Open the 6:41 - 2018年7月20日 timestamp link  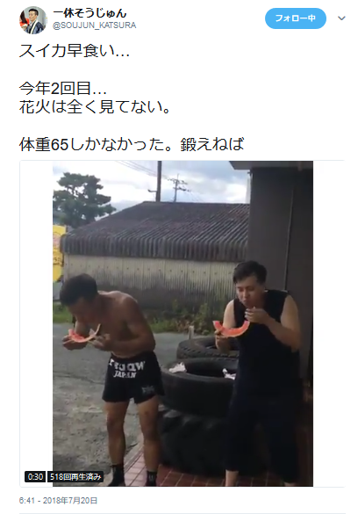pos(58,501)
